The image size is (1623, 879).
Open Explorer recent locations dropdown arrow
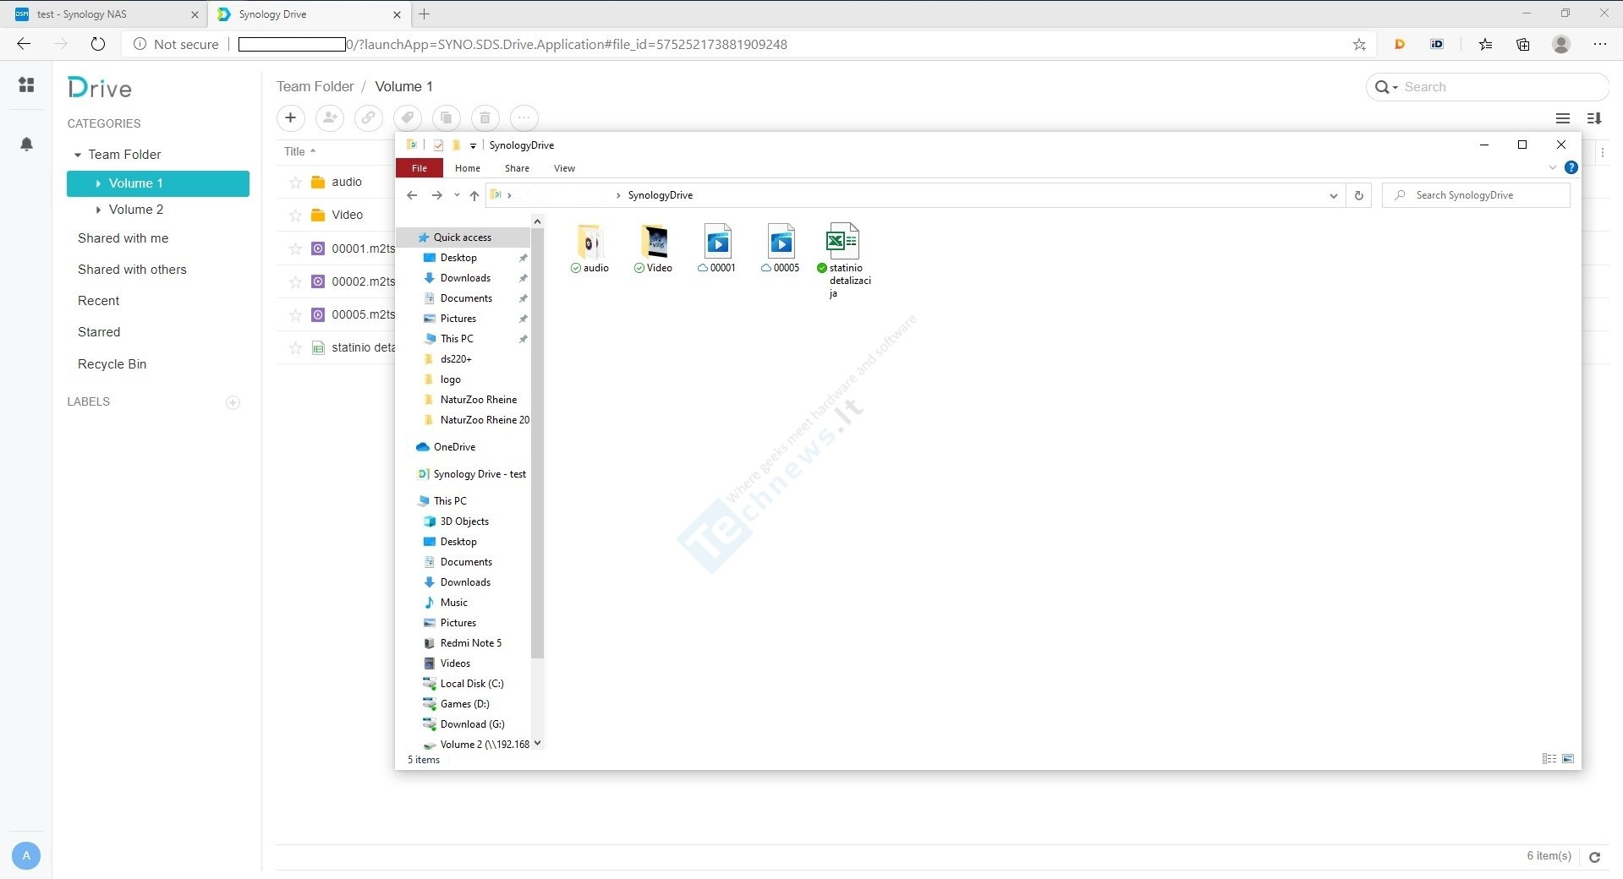pyautogui.click(x=457, y=195)
